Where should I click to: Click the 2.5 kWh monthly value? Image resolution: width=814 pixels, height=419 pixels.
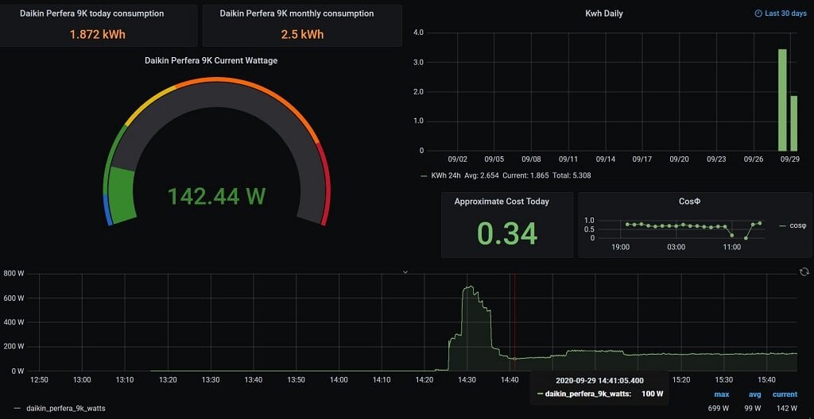point(302,35)
